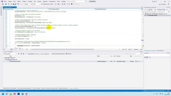Click the copy icon in references panel
This screenshot has height=96, width=171.
coord(19,54)
